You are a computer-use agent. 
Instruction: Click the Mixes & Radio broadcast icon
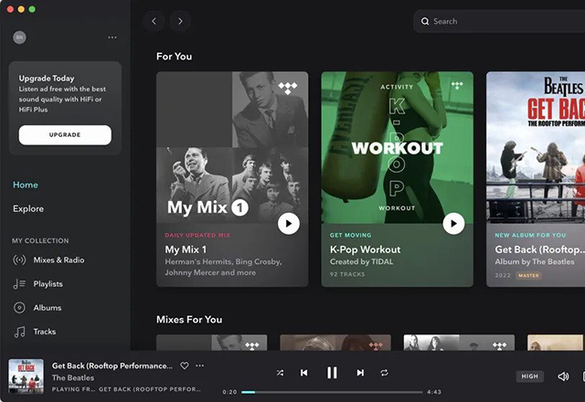pyautogui.click(x=19, y=259)
